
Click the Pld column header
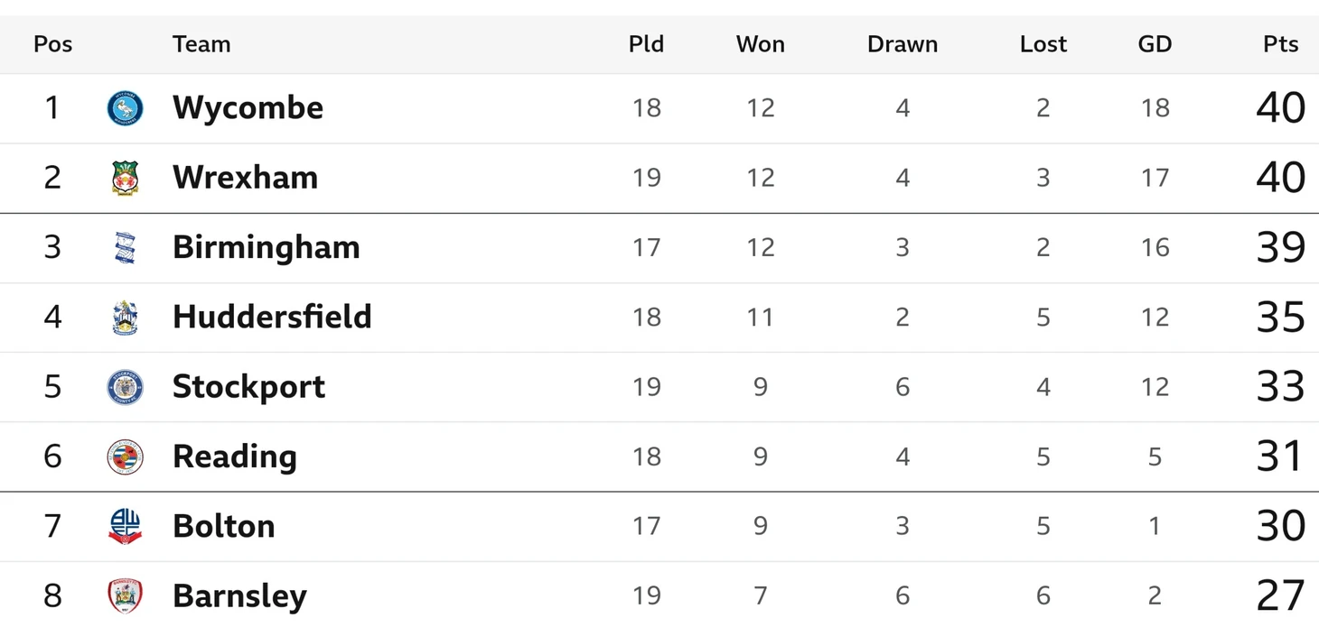(x=646, y=44)
